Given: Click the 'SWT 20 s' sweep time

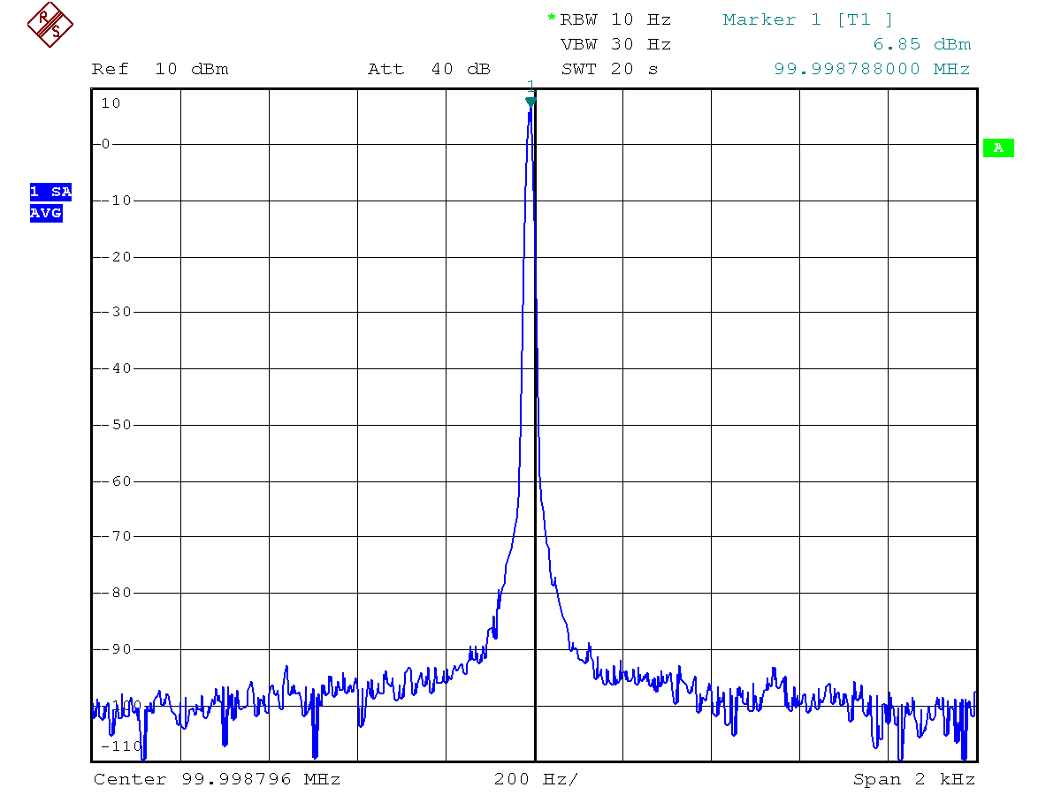Looking at the screenshot, I should pyautogui.click(x=609, y=69).
